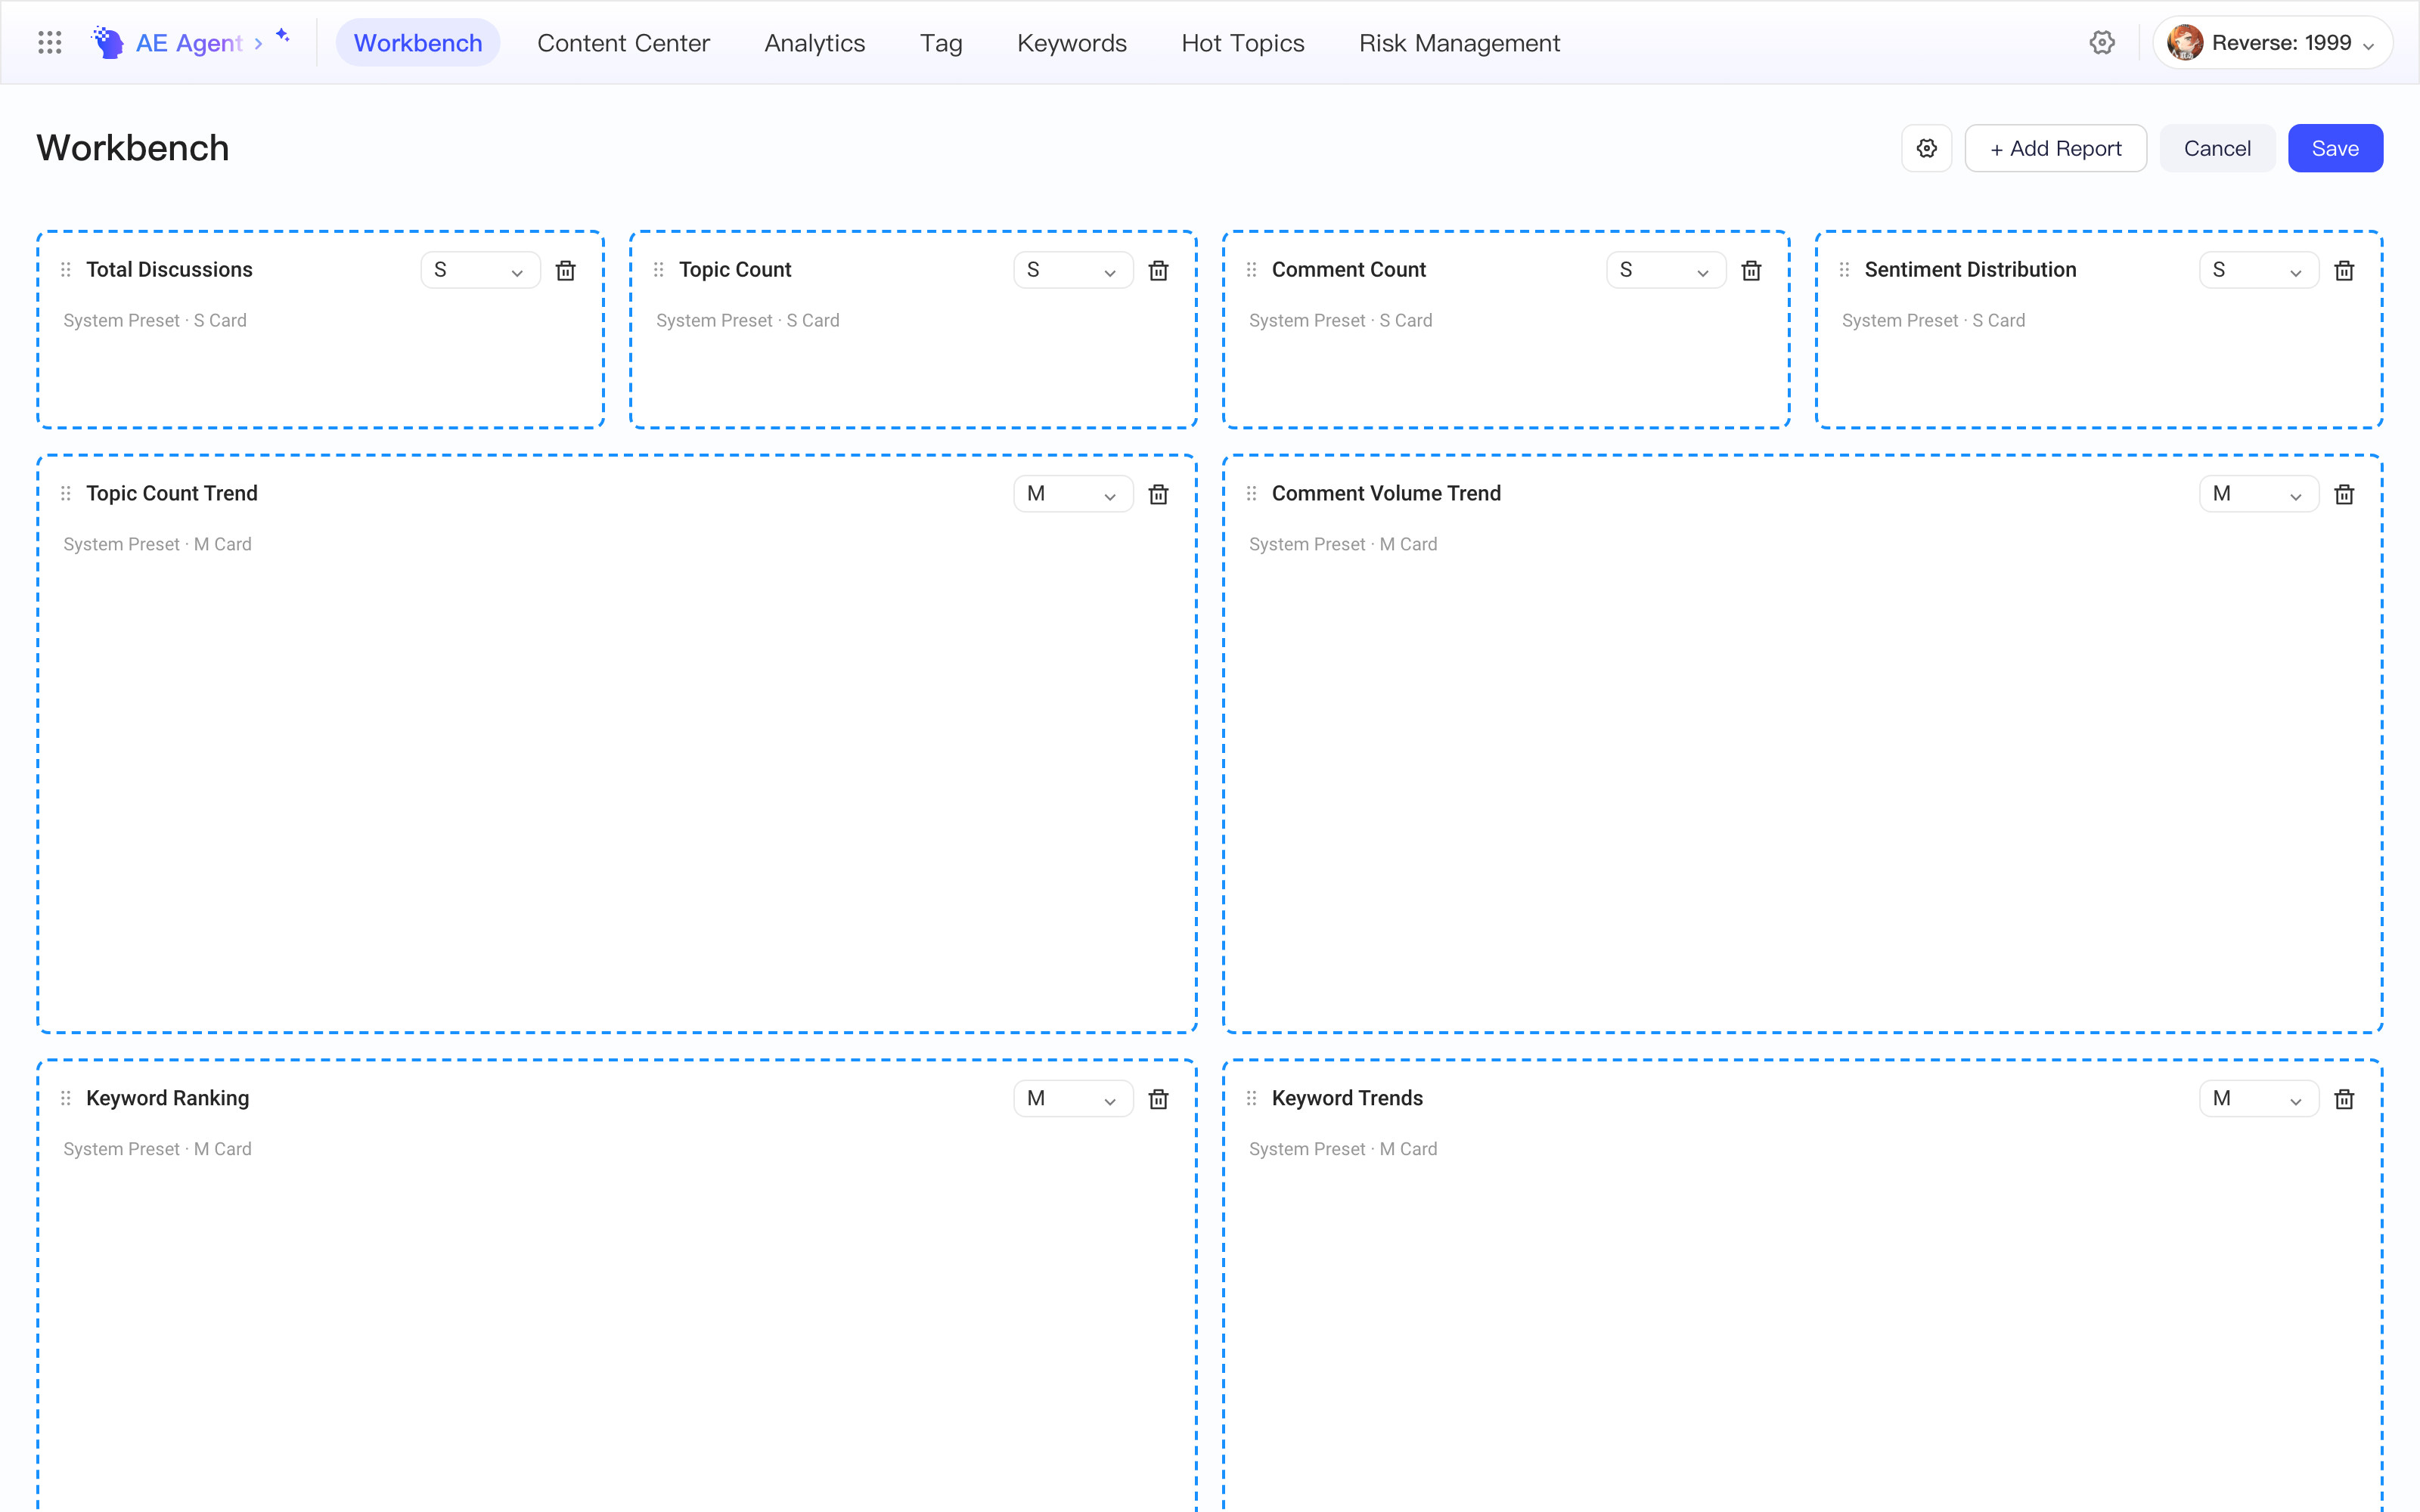Open size dropdown for Comment Volume Trend
Viewport: 2420px width, 1512px height.
click(x=2259, y=494)
